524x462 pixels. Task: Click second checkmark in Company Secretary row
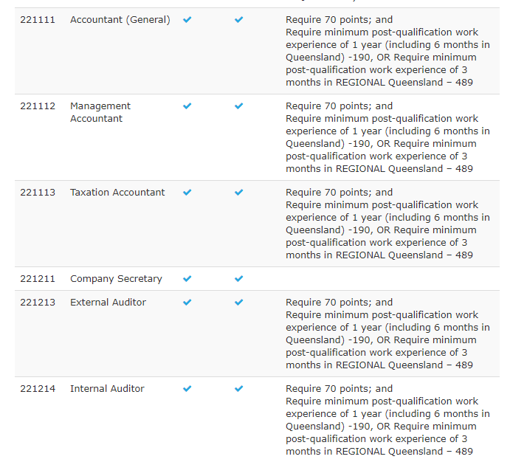click(x=238, y=279)
